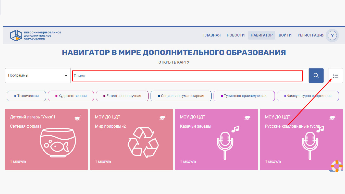This screenshot has height=194, width=345.
Task: Toggle the Техническая category filter
Action: point(26,96)
